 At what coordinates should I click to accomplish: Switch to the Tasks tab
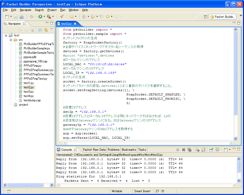click(142, 150)
